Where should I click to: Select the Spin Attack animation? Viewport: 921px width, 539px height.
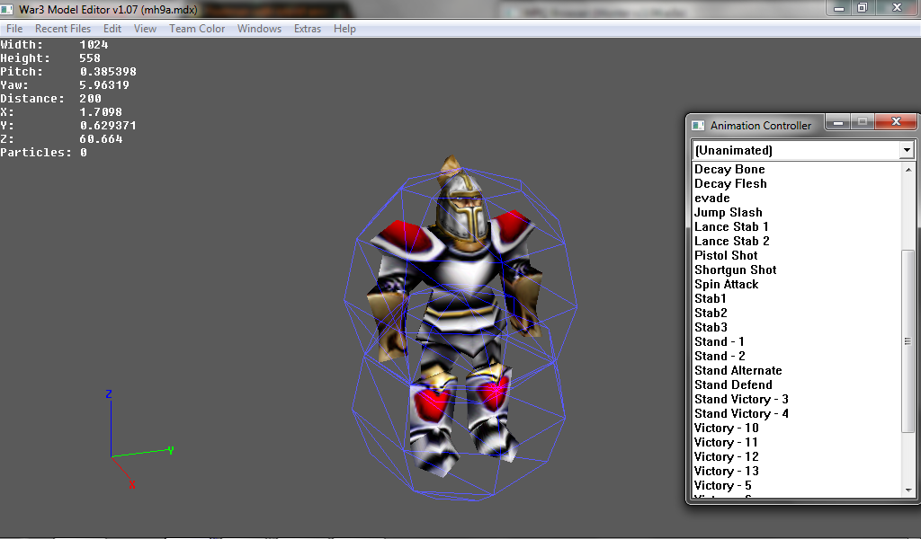[x=726, y=285]
